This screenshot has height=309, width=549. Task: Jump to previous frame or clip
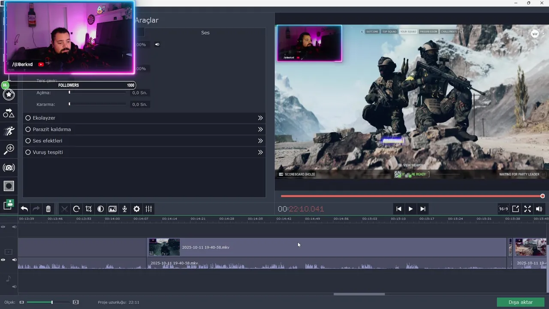point(399,209)
